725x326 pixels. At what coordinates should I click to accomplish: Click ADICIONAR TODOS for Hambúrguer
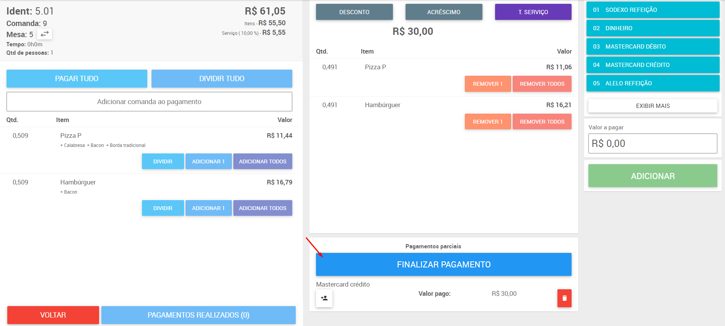263,208
